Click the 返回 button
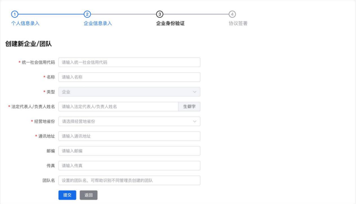 point(88,195)
